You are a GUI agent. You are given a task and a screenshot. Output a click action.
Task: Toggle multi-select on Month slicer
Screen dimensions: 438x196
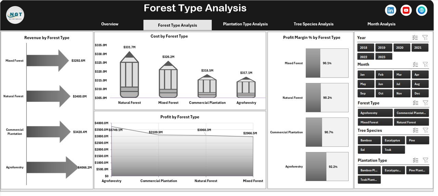415,65
